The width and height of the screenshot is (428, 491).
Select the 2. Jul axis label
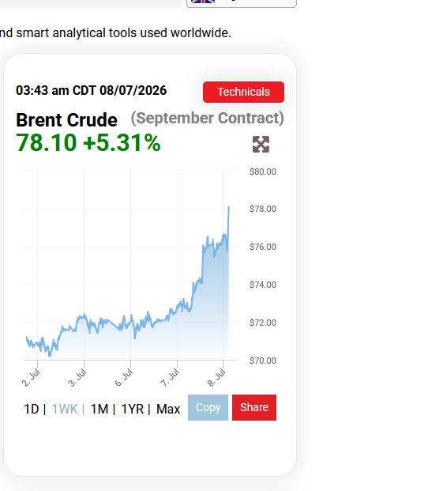(x=31, y=377)
